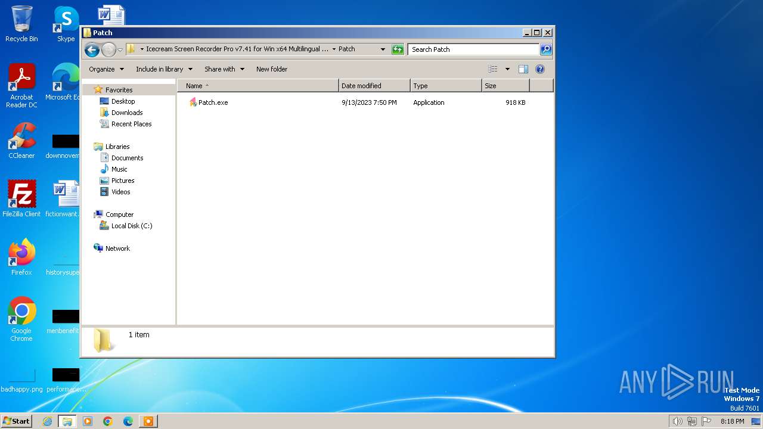The height and width of the screenshot is (429, 763).
Task: Sort by the Size column header
Action: (x=505, y=86)
